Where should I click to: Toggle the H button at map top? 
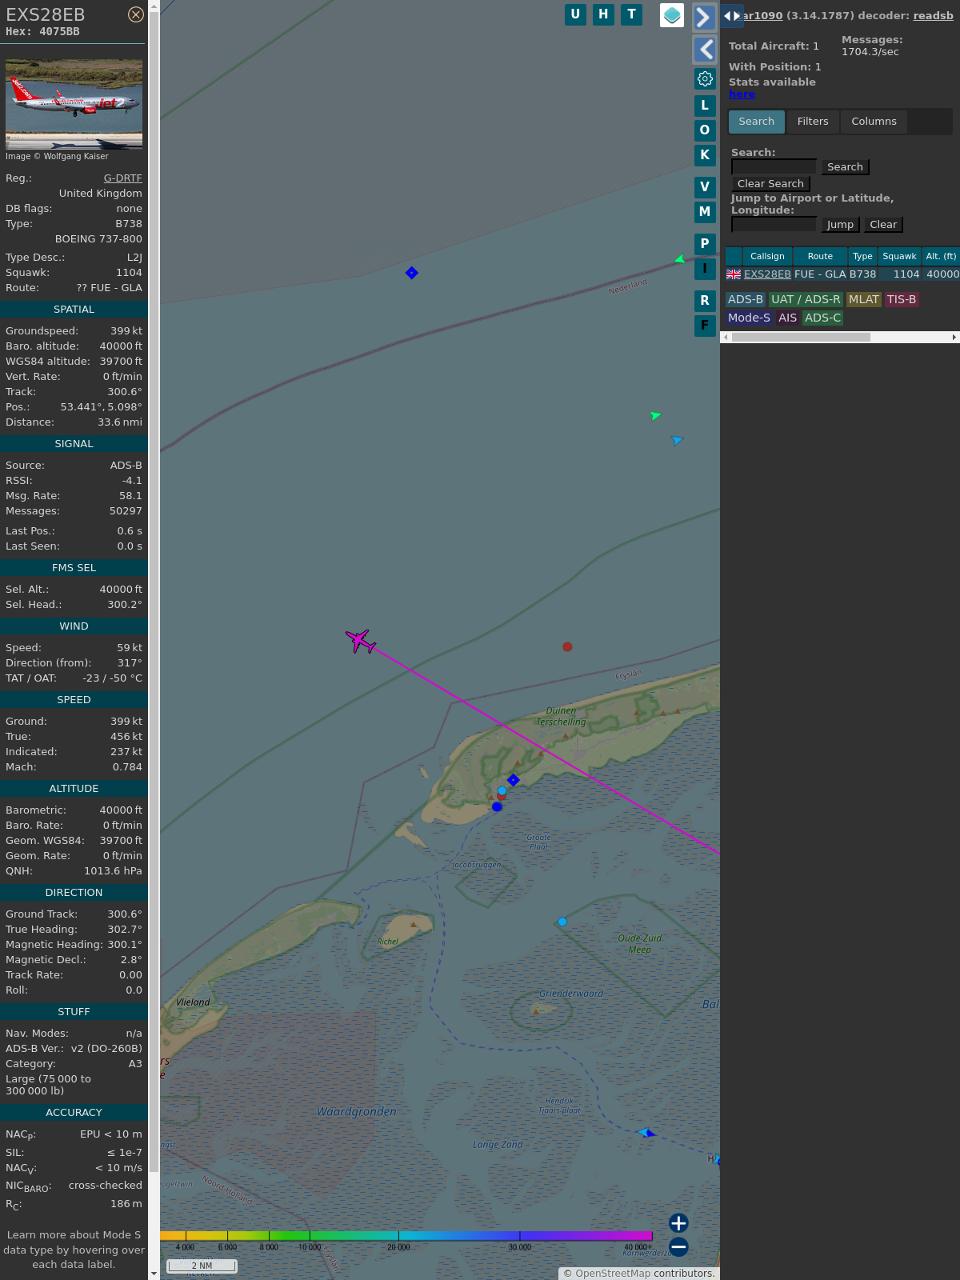[x=603, y=14]
